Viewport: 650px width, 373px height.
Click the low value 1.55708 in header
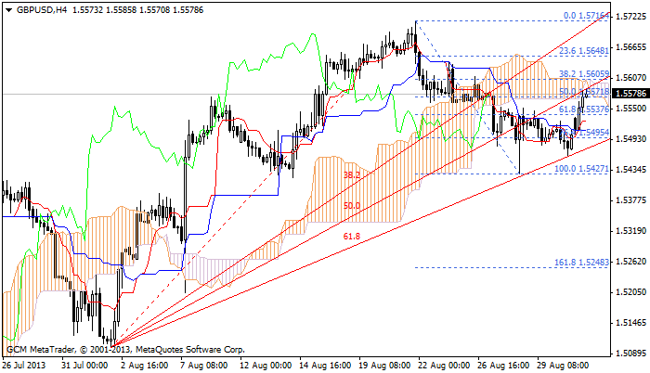pos(155,10)
